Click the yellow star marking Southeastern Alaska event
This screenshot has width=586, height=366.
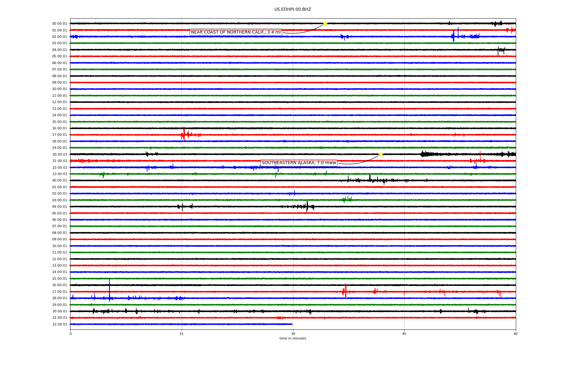point(381,154)
